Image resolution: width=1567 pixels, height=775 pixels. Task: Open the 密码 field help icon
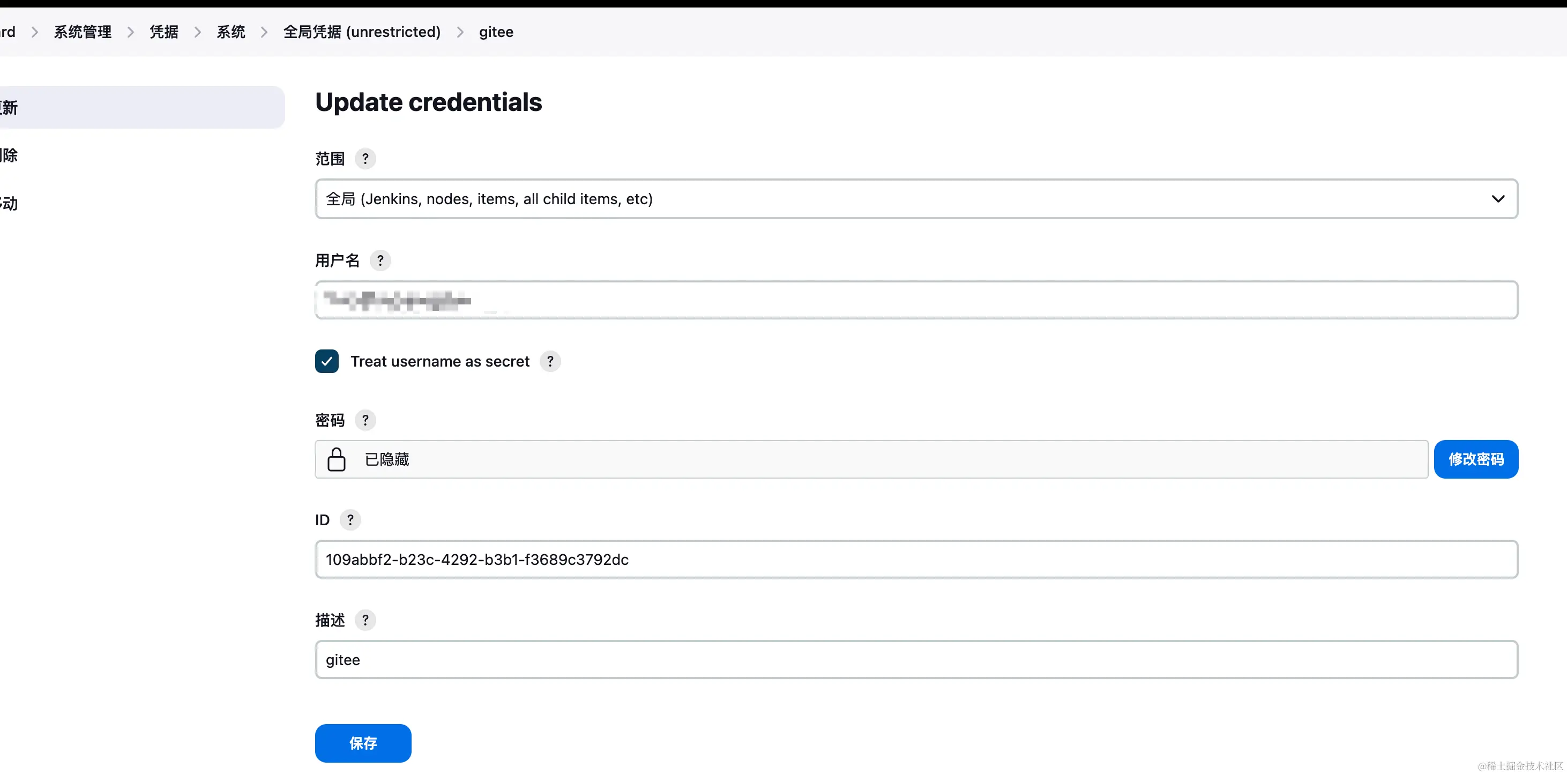(365, 420)
